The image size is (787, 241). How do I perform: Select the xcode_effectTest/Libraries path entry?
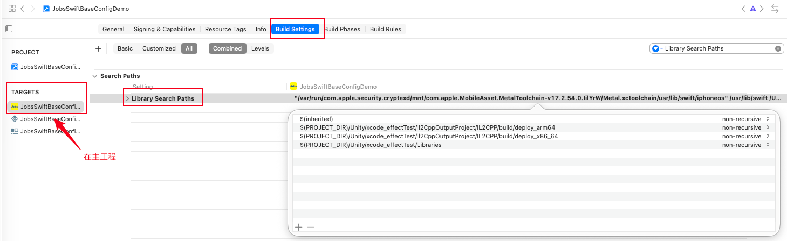coord(371,145)
